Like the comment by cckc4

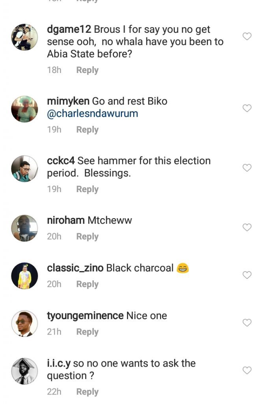coord(247,168)
